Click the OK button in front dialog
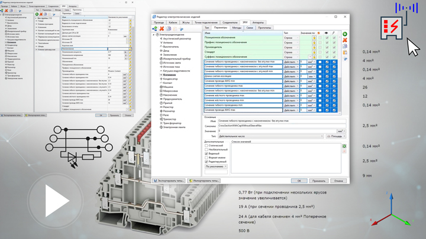 pos(299,181)
